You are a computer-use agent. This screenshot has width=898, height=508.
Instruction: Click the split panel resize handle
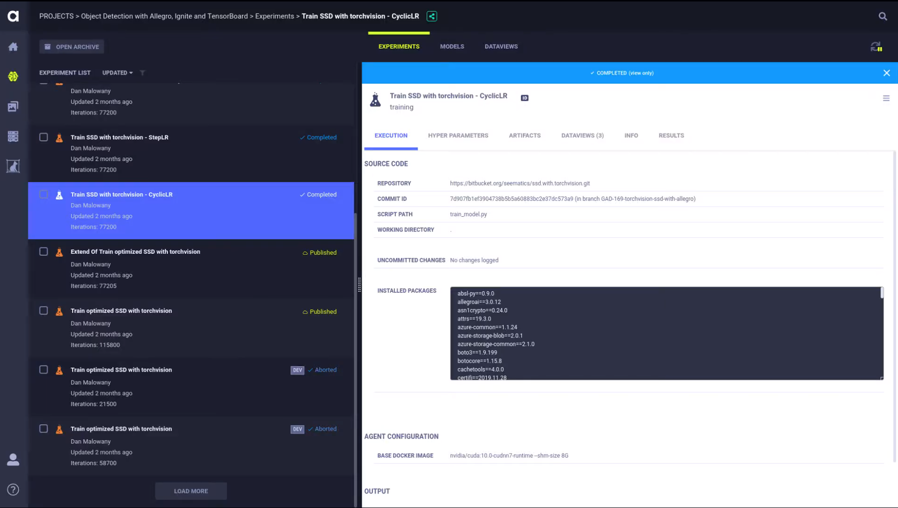[x=359, y=285]
